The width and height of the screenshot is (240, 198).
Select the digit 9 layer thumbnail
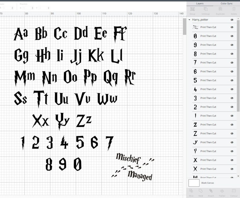coord(195,45)
